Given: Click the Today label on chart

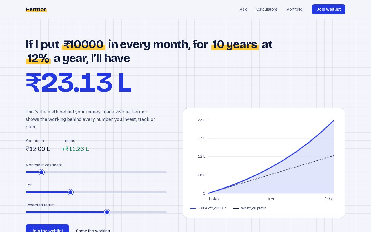Looking at the screenshot, I should coord(214,198).
